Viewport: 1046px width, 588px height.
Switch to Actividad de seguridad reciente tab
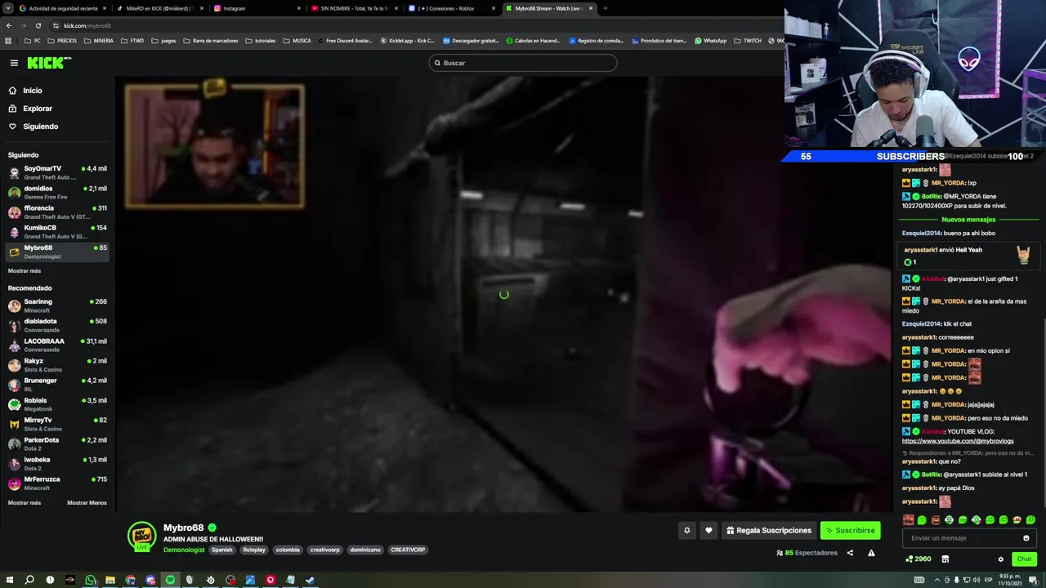63,8
